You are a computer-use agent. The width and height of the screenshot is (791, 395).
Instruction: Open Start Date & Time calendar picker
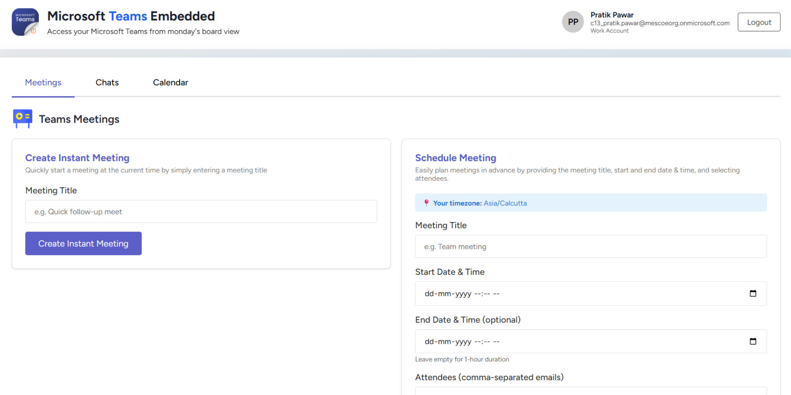(x=753, y=293)
